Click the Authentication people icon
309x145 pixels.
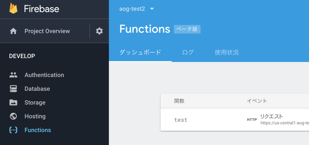[13, 75]
